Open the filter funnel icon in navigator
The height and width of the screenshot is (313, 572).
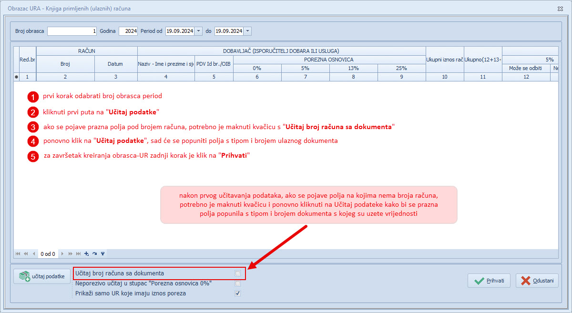pos(102,254)
